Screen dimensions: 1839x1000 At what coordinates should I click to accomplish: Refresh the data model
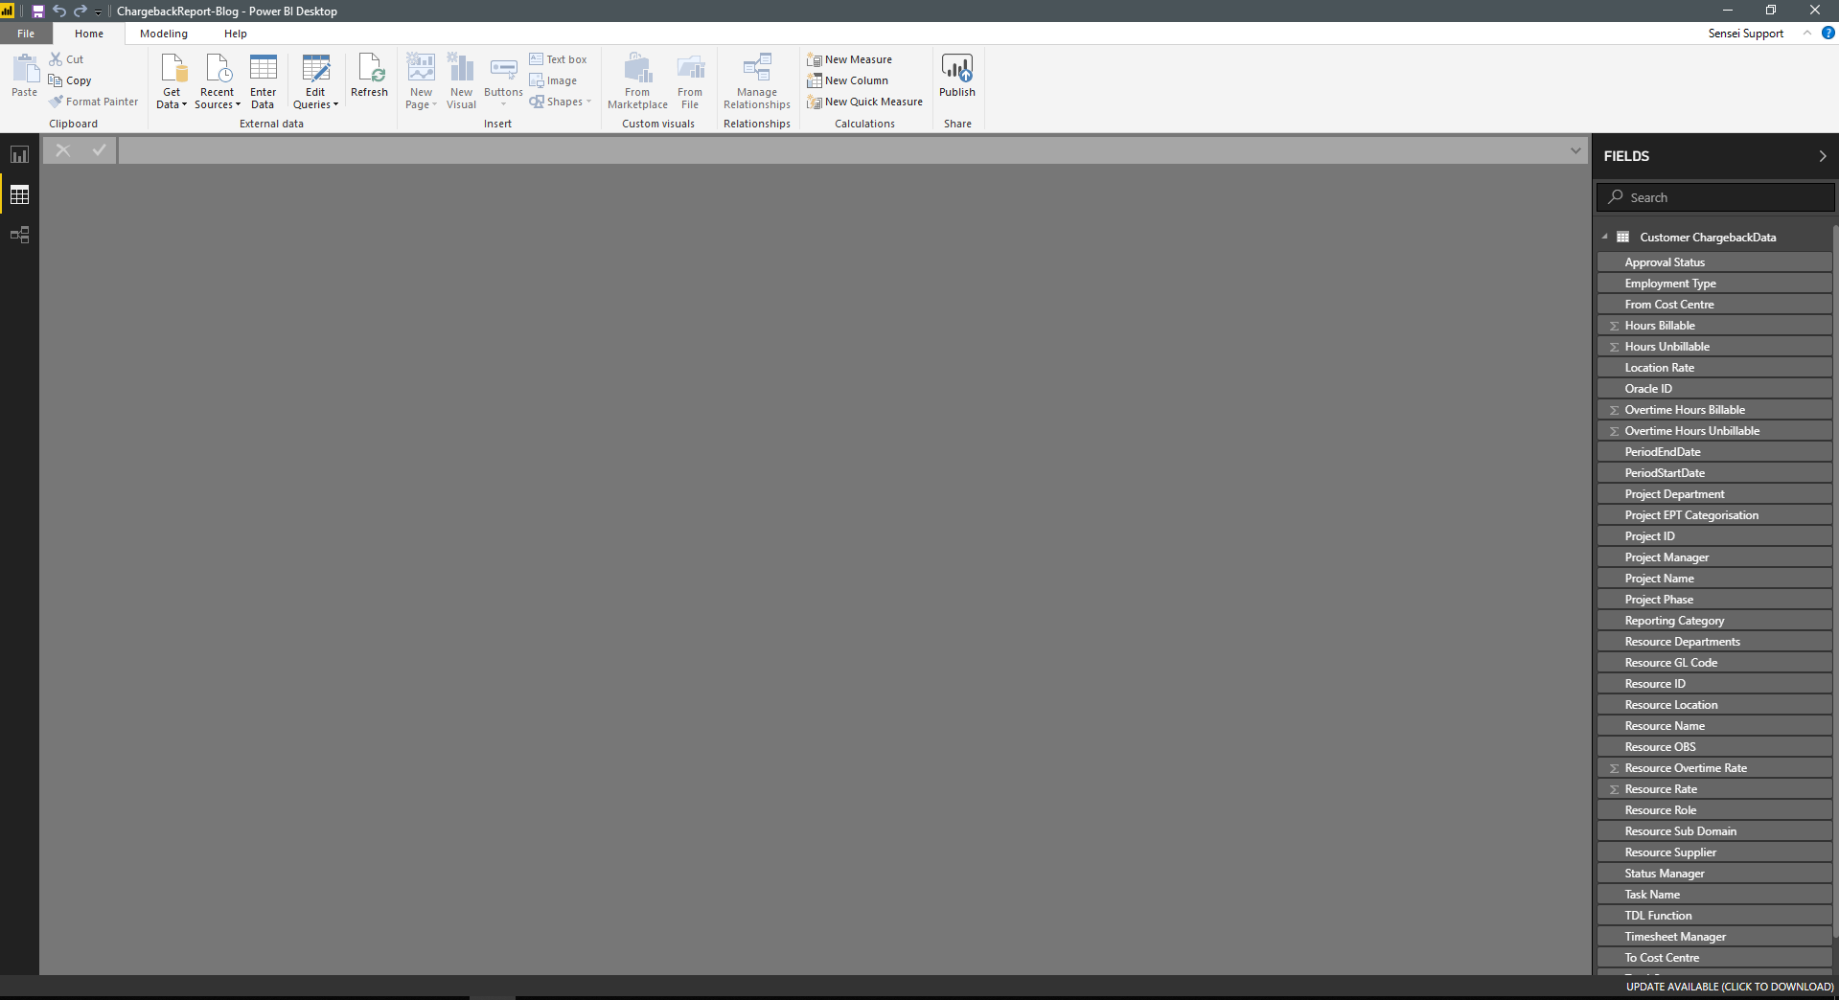click(x=369, y=76)
